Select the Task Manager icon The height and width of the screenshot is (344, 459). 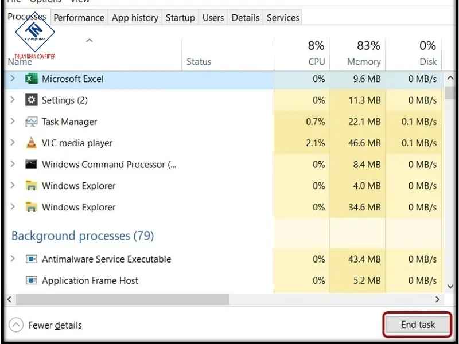tap(31, 122)
